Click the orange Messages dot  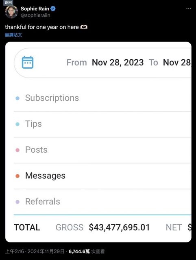[17, 176]
